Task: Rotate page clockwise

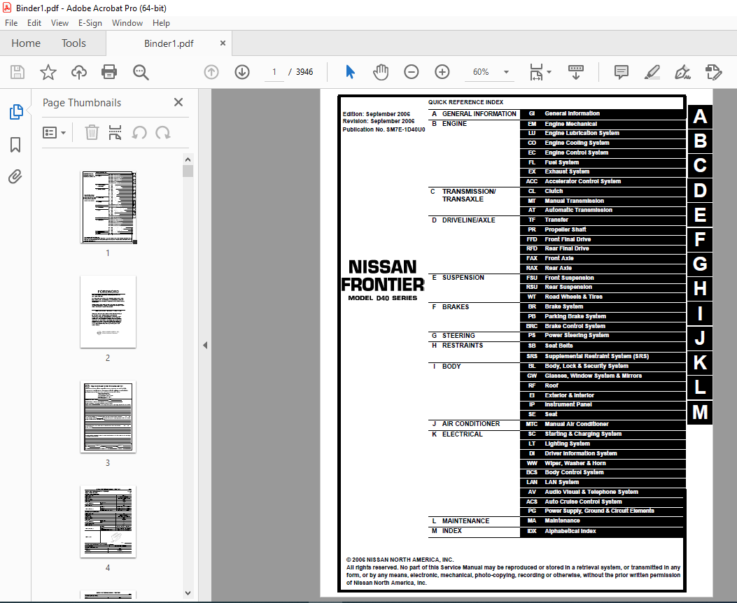Action: tap(162, 132)
